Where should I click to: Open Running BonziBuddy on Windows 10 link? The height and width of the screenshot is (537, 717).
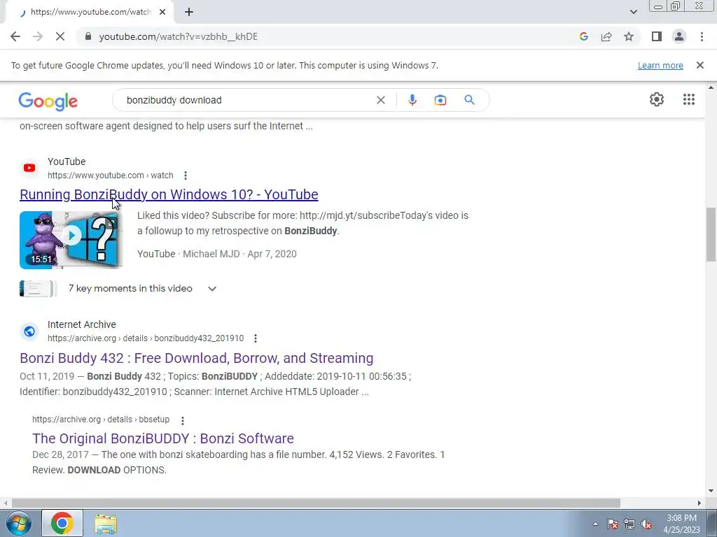point(169,194)
